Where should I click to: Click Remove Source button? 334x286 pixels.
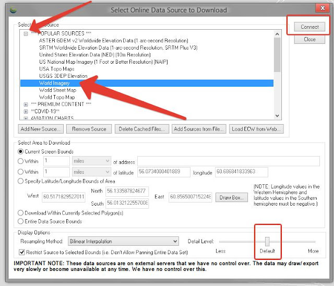point(89,129)
